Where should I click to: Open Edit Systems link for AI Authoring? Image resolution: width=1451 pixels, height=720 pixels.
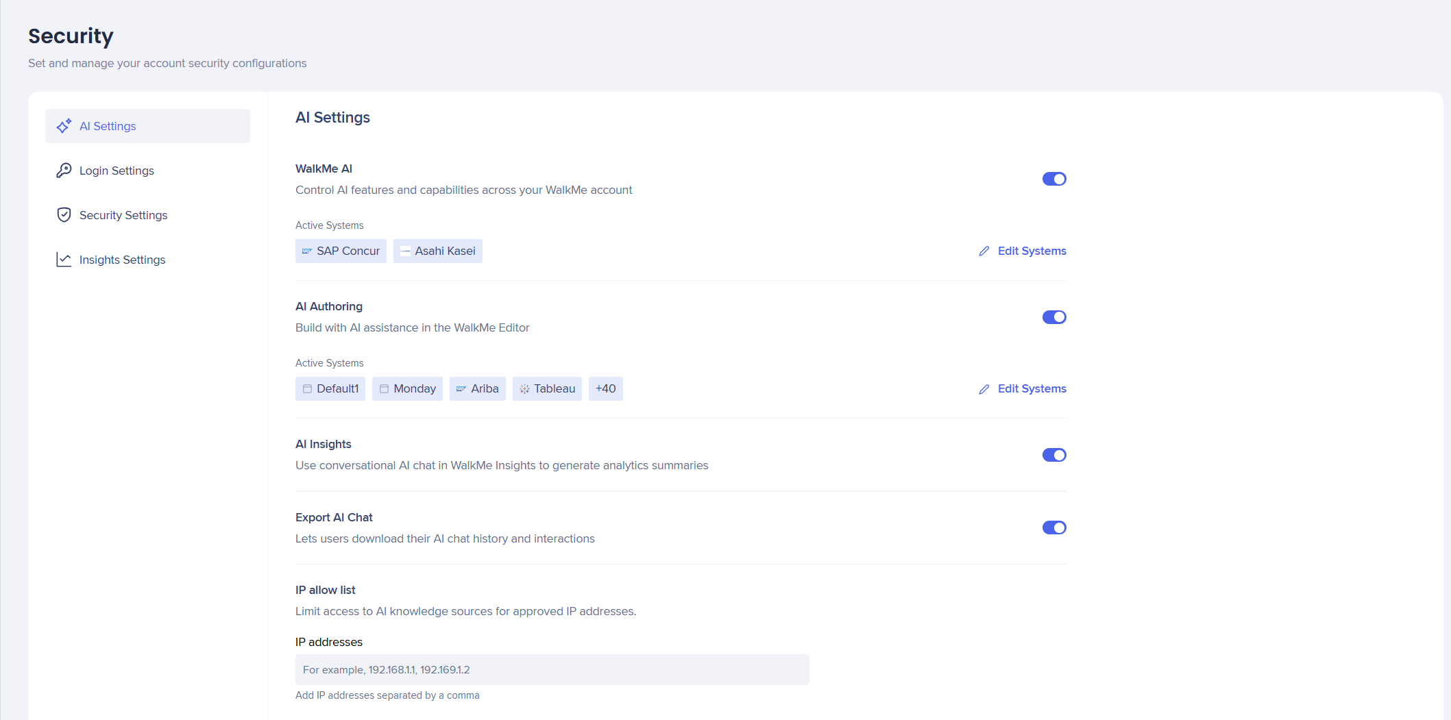[x=1032, y=389]
